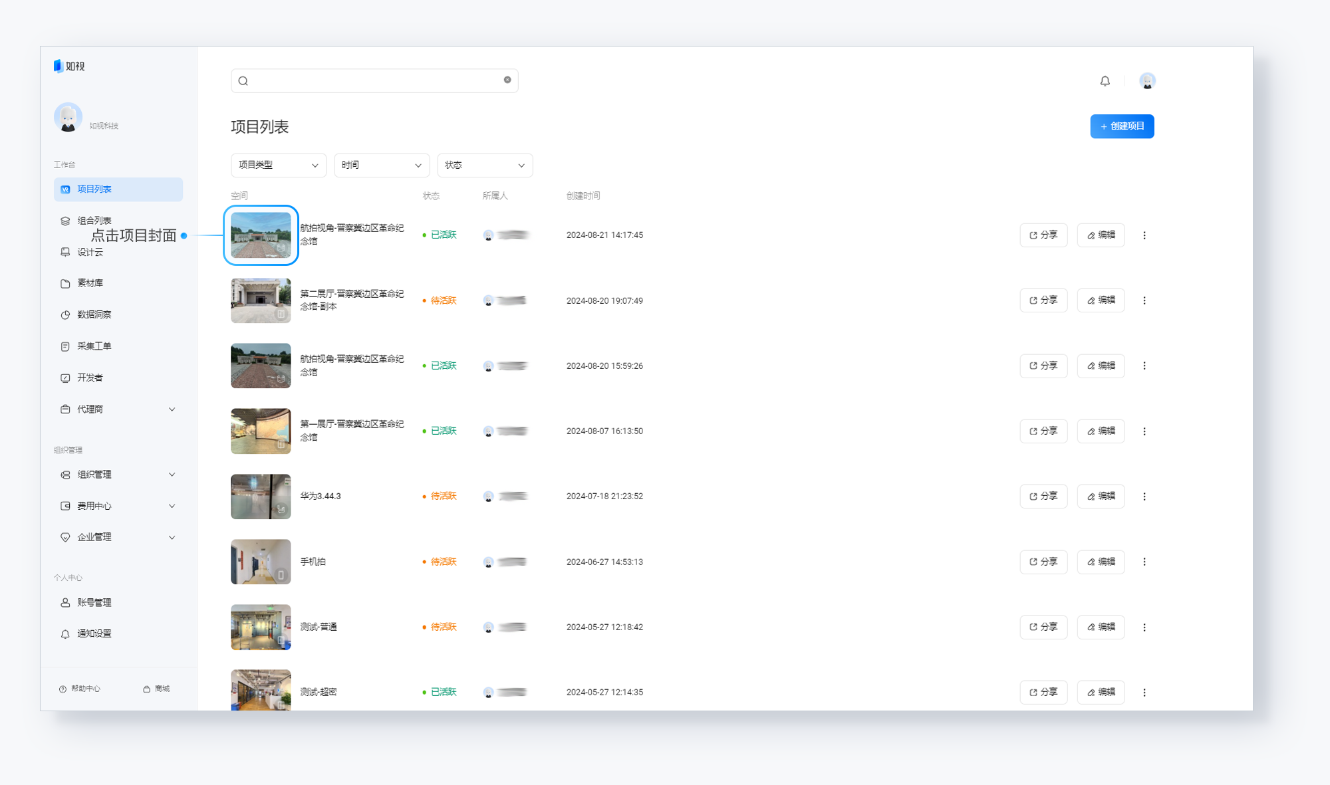Screen dimensions: 1330x785
Task: Share the project created 2024-08-21 14:17:45
Action: pos(1043,235)
